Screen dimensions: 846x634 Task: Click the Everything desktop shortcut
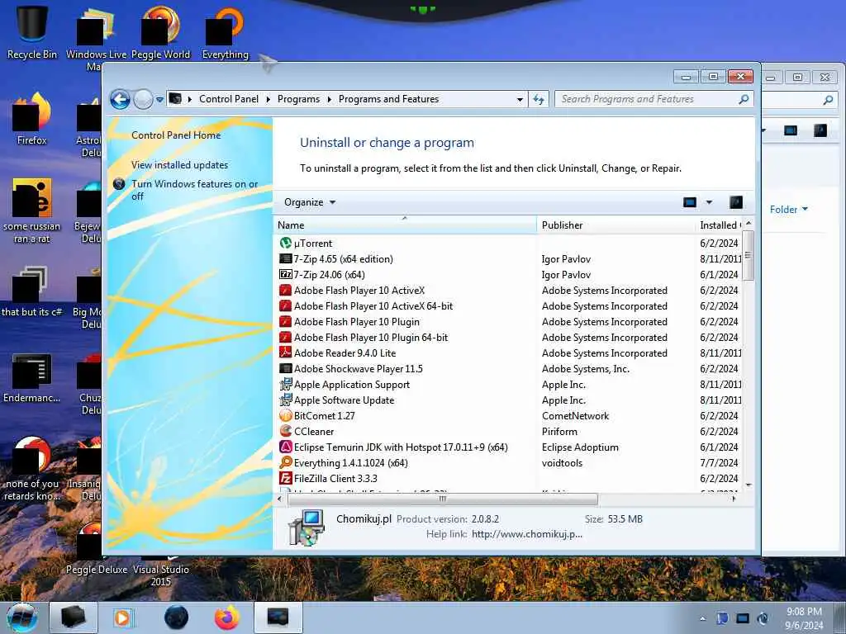click(225, 32)
